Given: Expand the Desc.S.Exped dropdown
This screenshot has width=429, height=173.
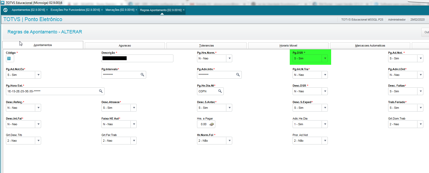Looking at the screenshot, I should click(x=325, y=108).
